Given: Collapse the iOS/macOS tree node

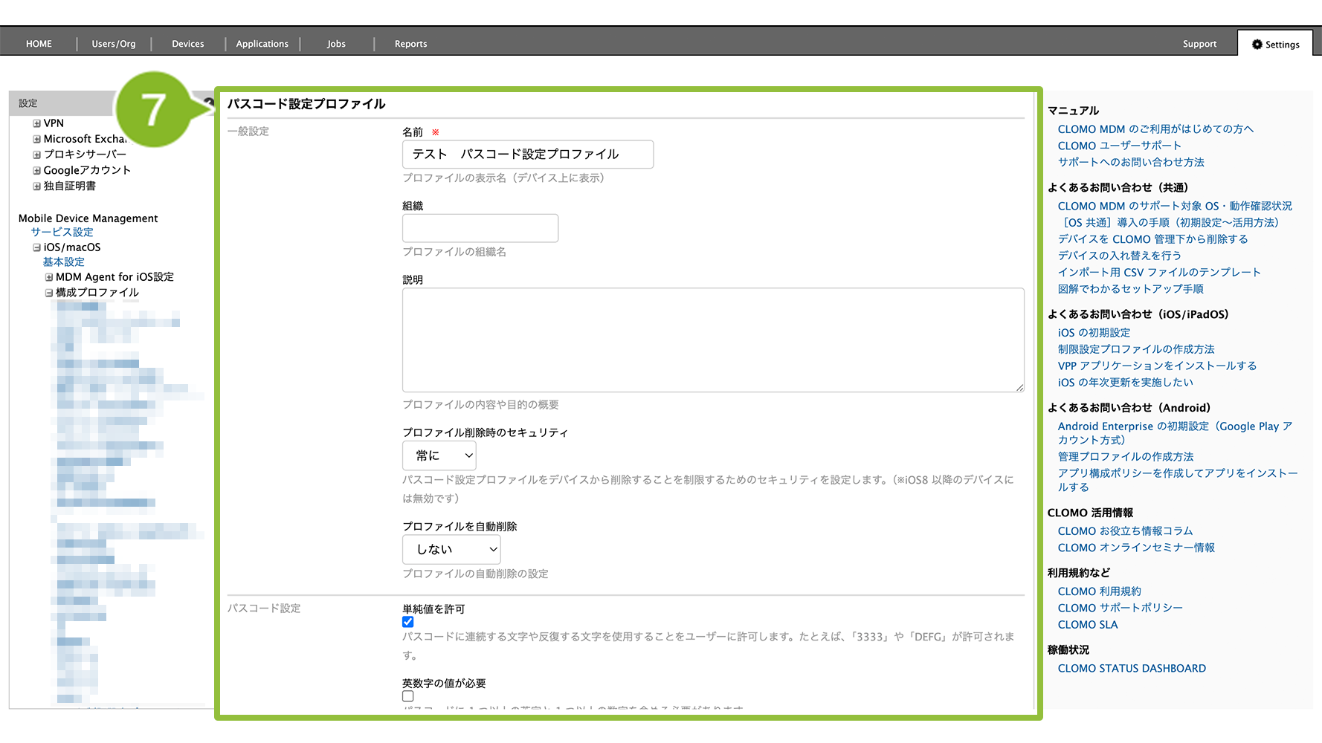Looking at the screenshot, I should pyautogui.click(x=36, y=247).
